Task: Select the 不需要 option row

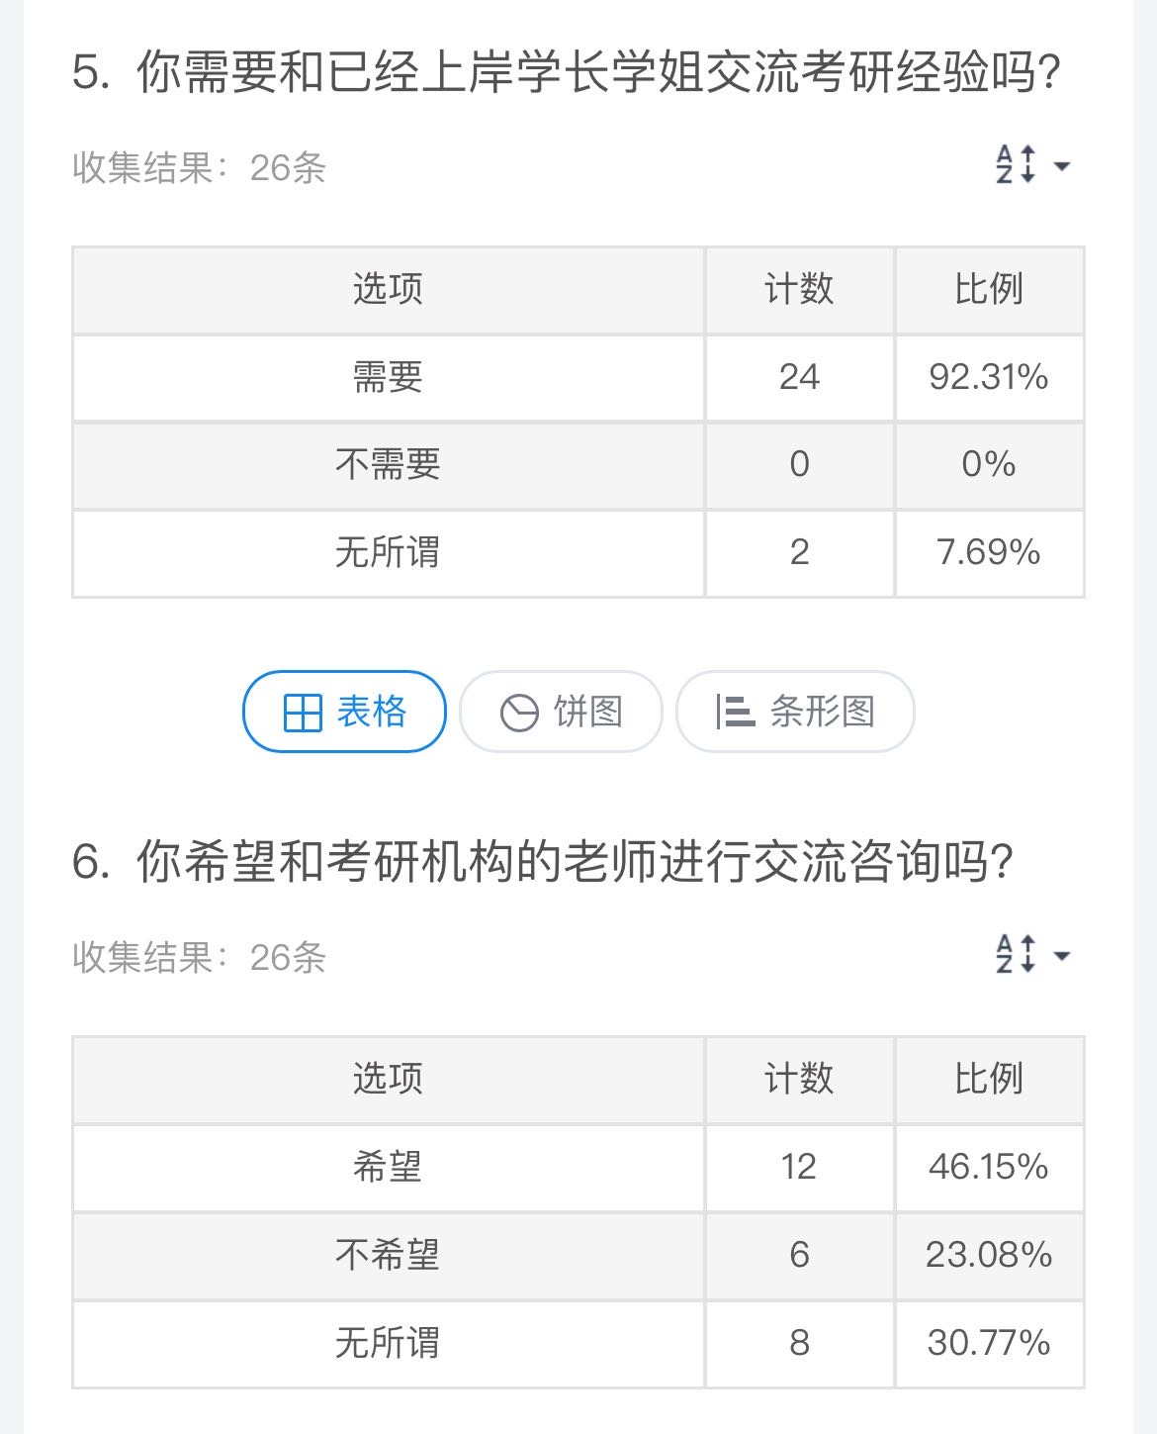Action: coord(578,465)
